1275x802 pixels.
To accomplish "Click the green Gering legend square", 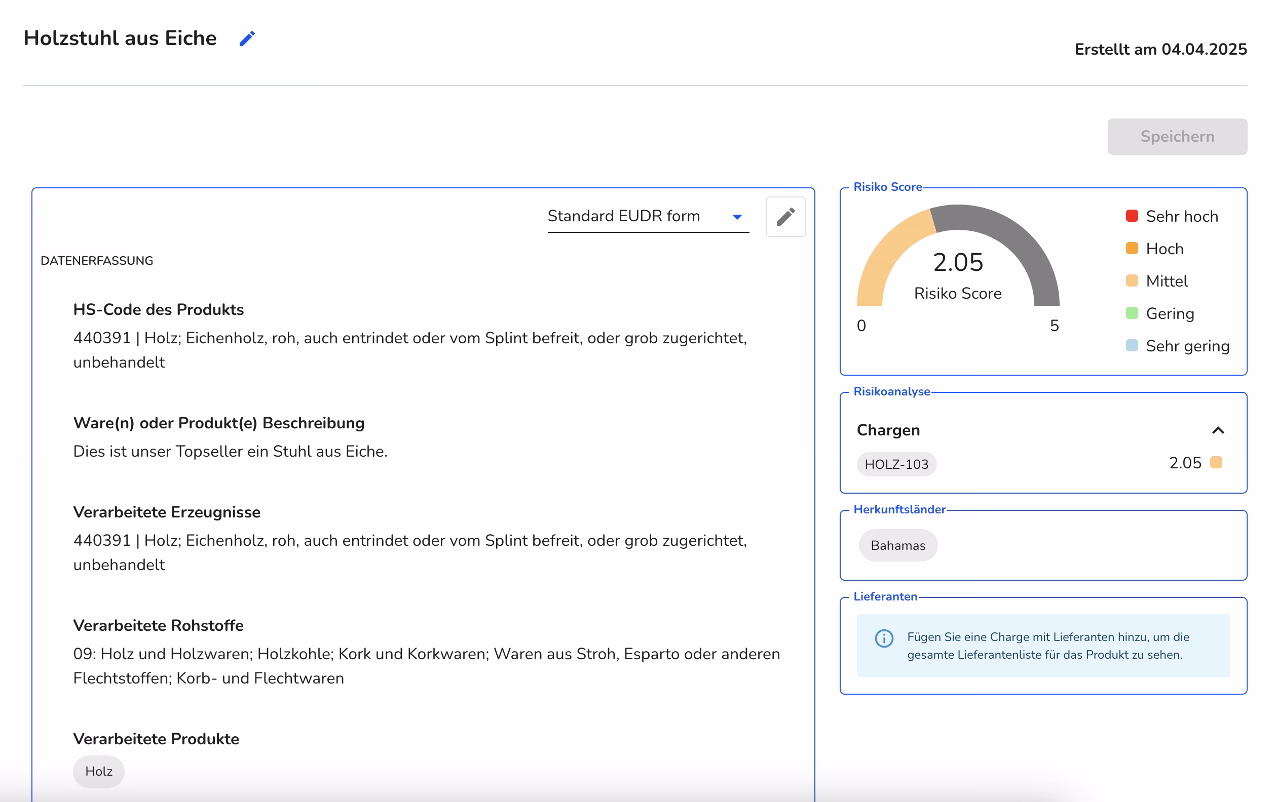I will [1133, 313].
